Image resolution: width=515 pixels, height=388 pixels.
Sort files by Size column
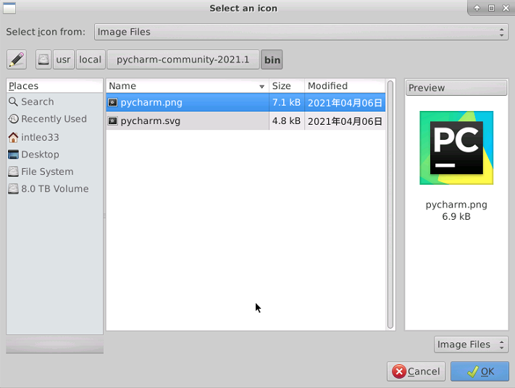pos(287,86)
